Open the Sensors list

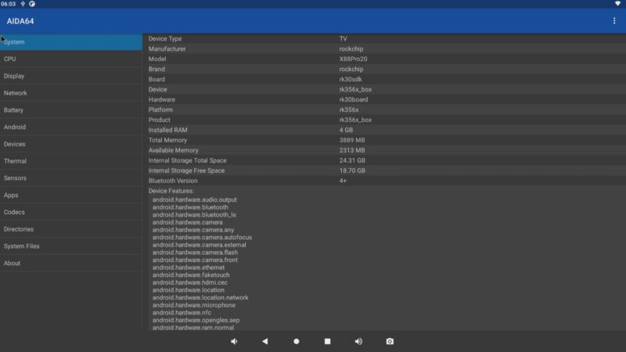70,178
